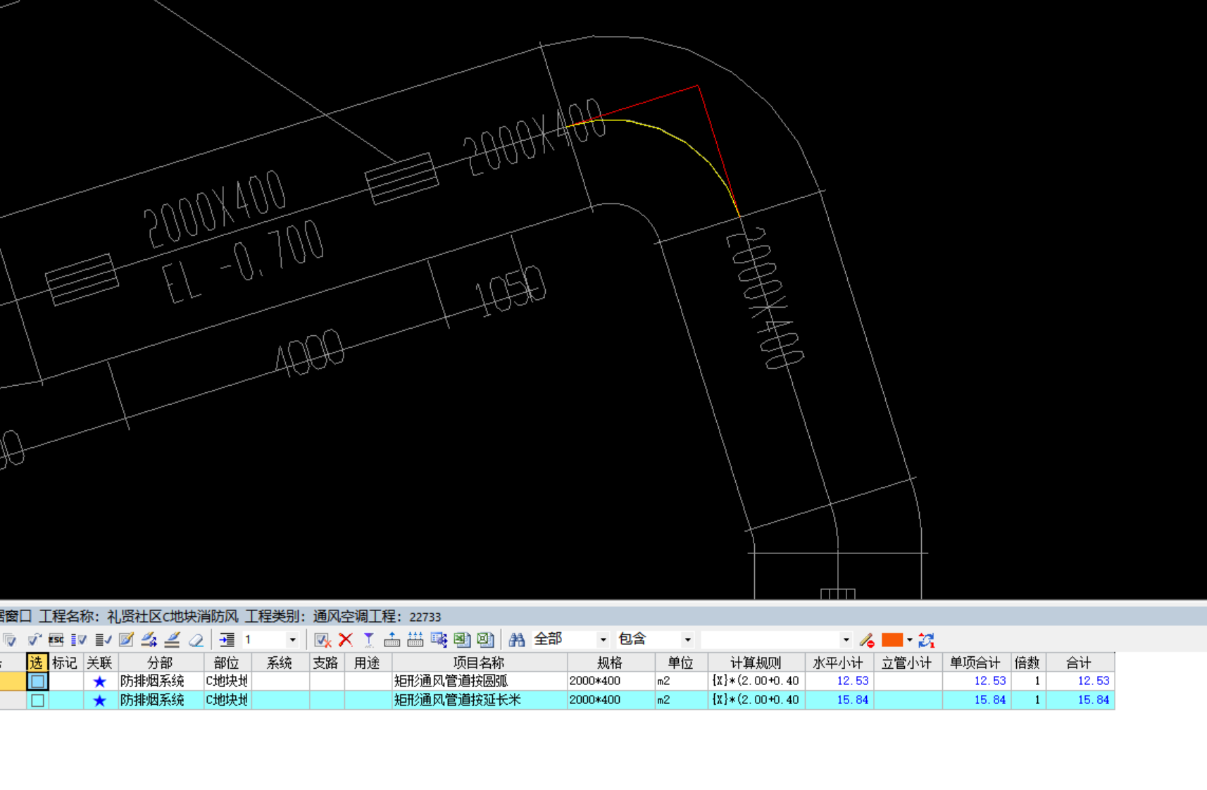Click the 合计 column header

(1080, 663)
